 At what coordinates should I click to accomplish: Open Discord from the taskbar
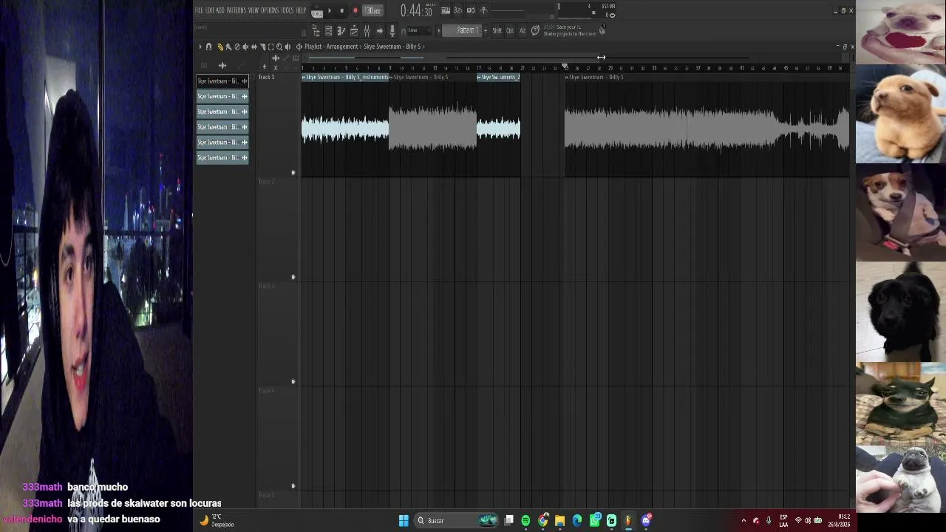(647, 521)
